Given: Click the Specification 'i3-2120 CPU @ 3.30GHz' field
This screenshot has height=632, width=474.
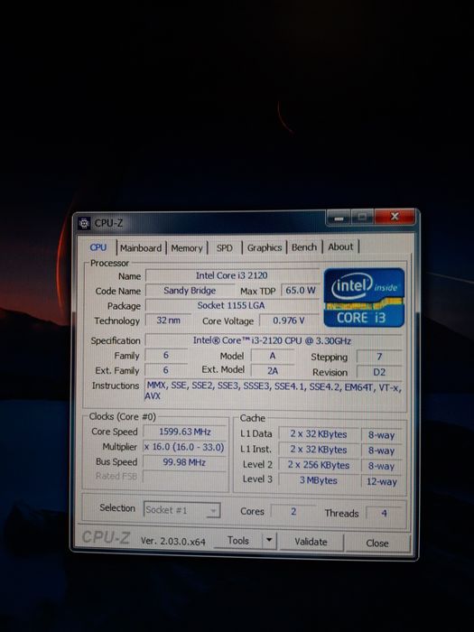Looking at the screenshot, I should [272, 340].
